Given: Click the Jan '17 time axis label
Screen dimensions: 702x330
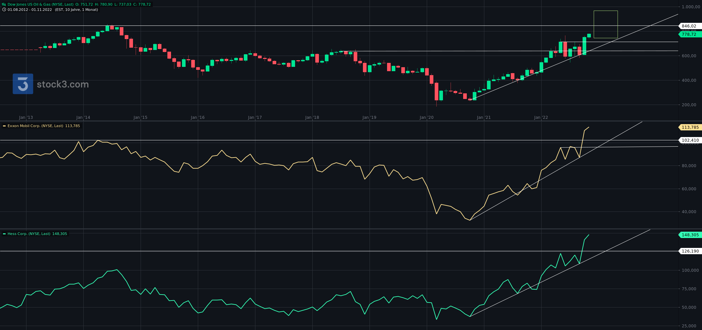Looking at the screenshot, I should [x=255, y=118].
